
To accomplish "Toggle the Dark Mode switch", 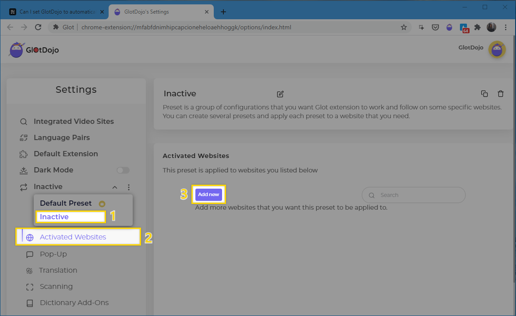I will tap(123, 170).
